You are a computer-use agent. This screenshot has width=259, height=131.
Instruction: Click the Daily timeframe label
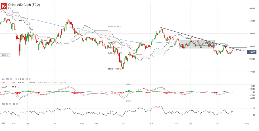pos(10,8)
